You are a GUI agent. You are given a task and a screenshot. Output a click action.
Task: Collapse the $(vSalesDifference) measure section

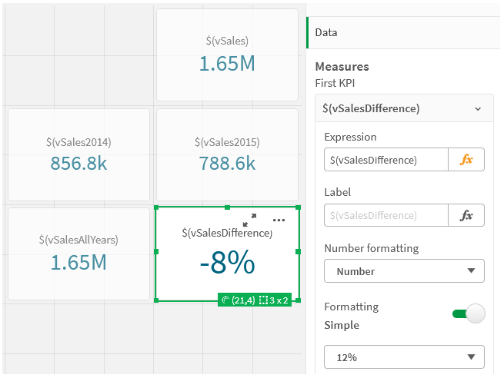pos(478,109)
